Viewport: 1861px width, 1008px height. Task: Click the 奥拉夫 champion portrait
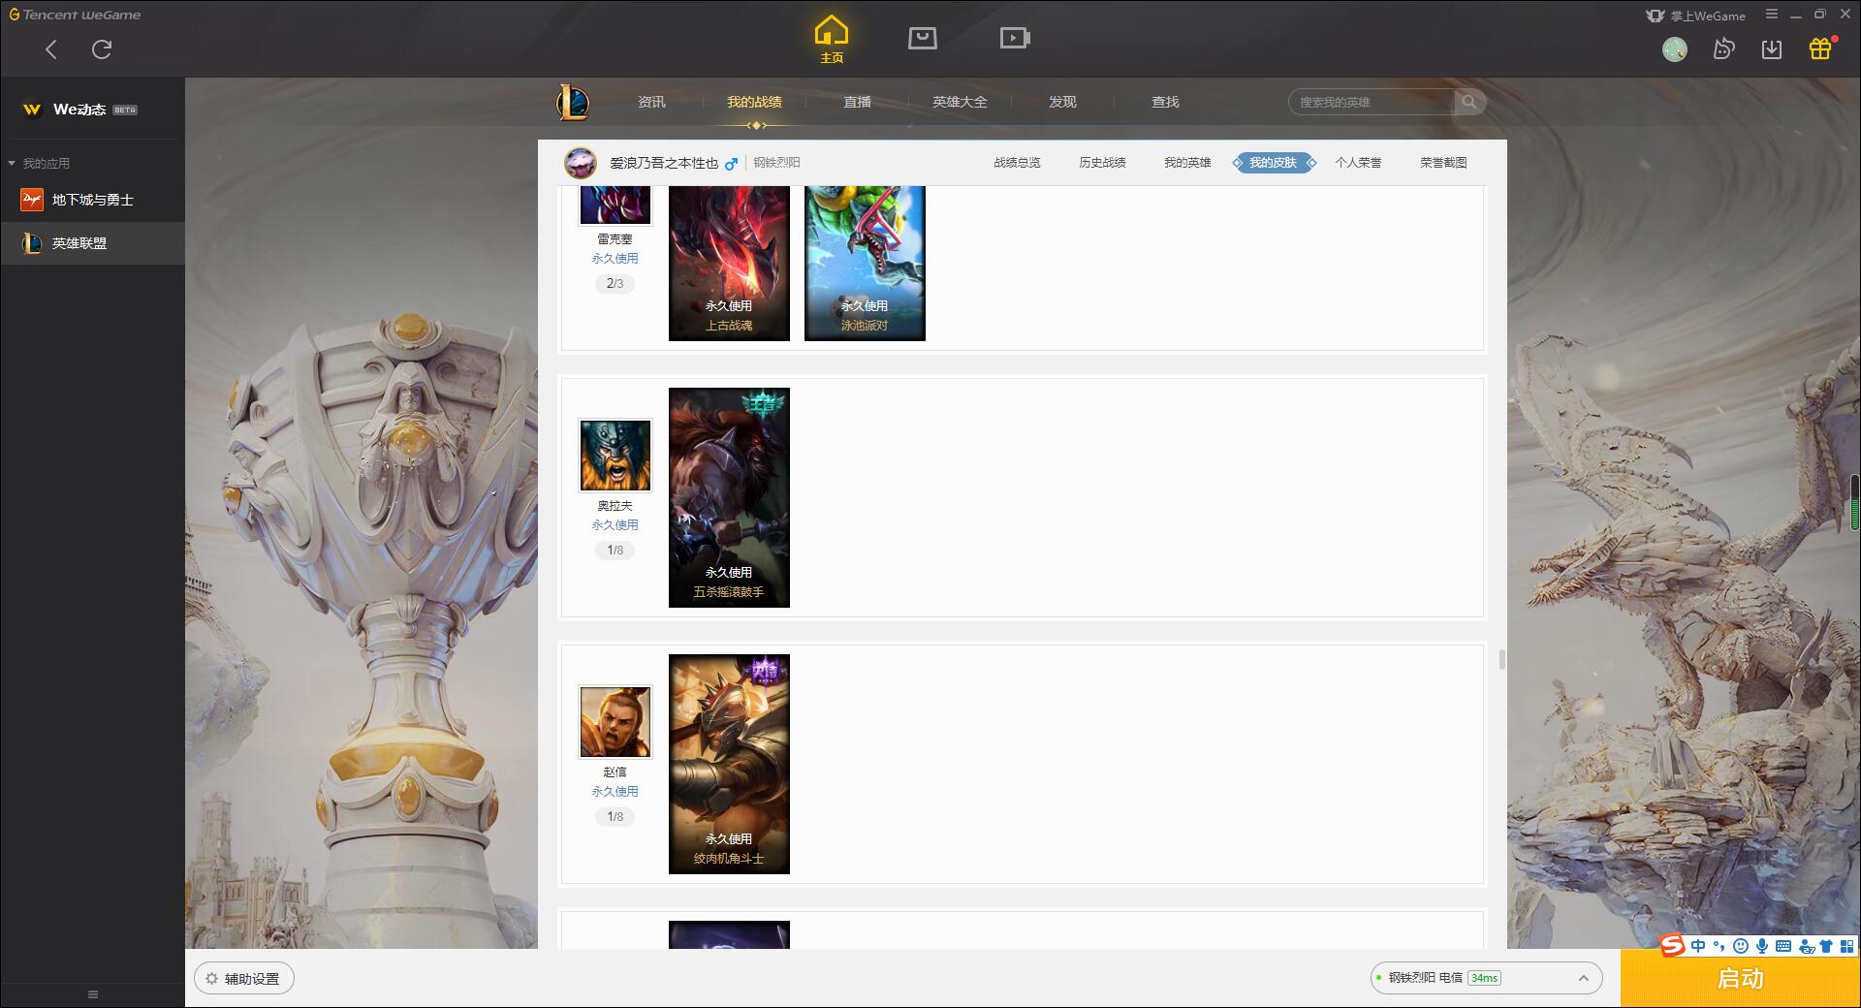[x=615, y=456]
